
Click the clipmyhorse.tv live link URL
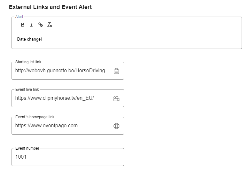point(54,98)
